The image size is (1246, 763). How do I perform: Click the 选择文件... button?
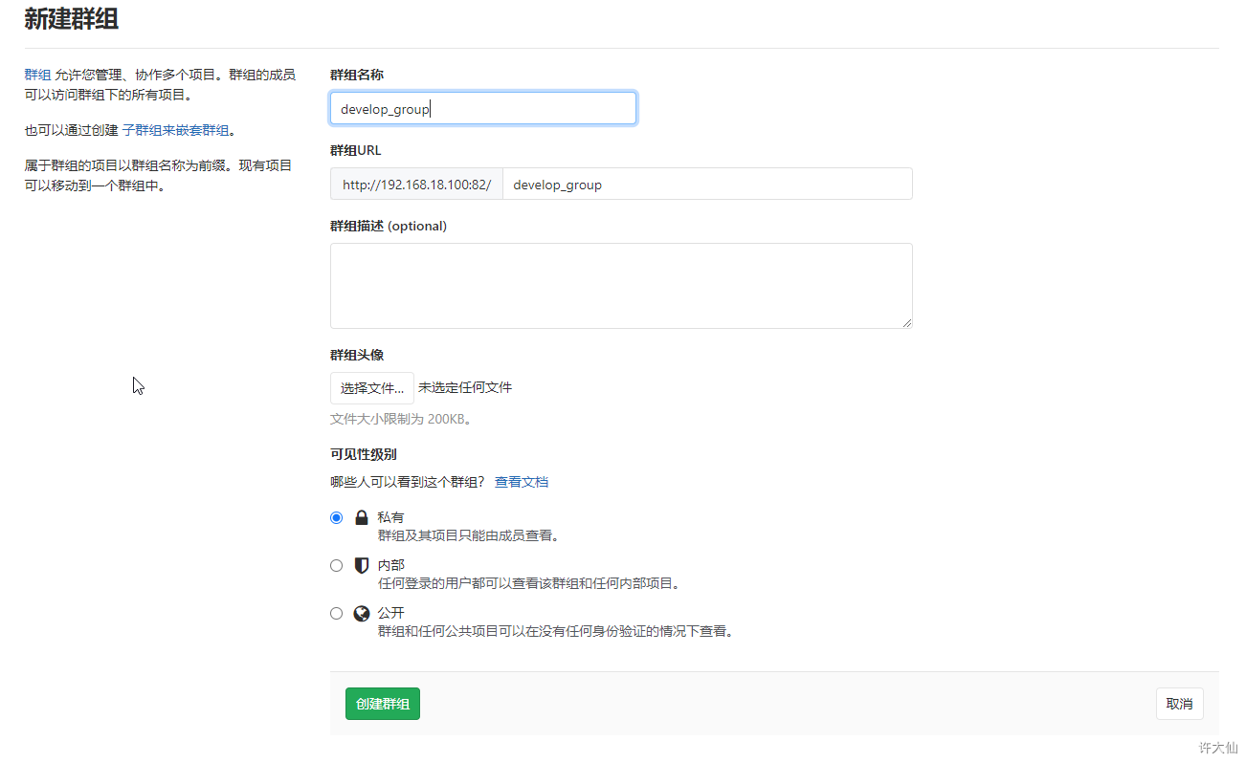[x=372, y=388]
